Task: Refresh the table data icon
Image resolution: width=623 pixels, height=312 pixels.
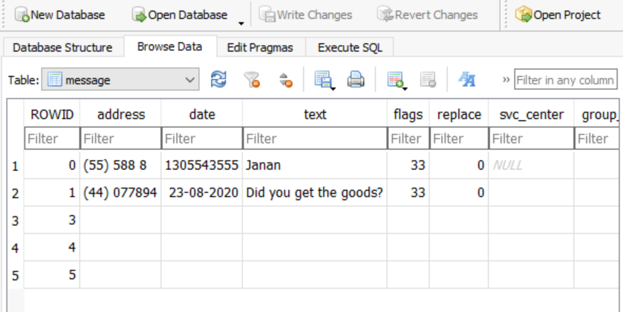Action: coord(219,79)
